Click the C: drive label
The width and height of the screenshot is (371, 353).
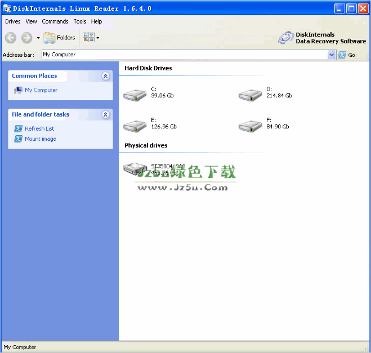click(x=154, y=89)
